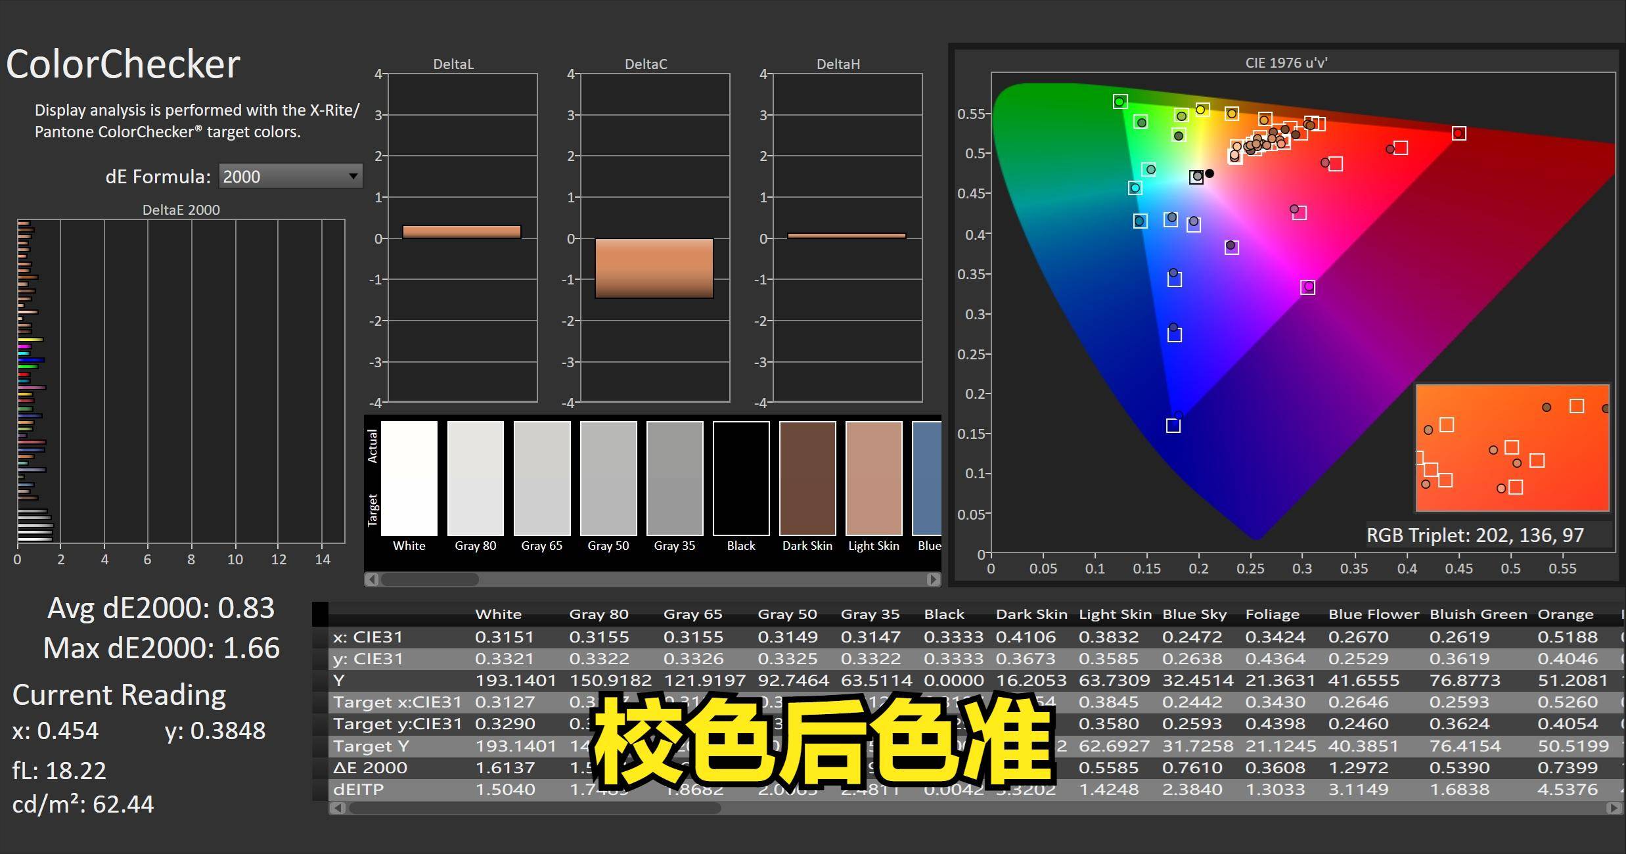Click the DeltaC bar in chart

pos(654,268)
